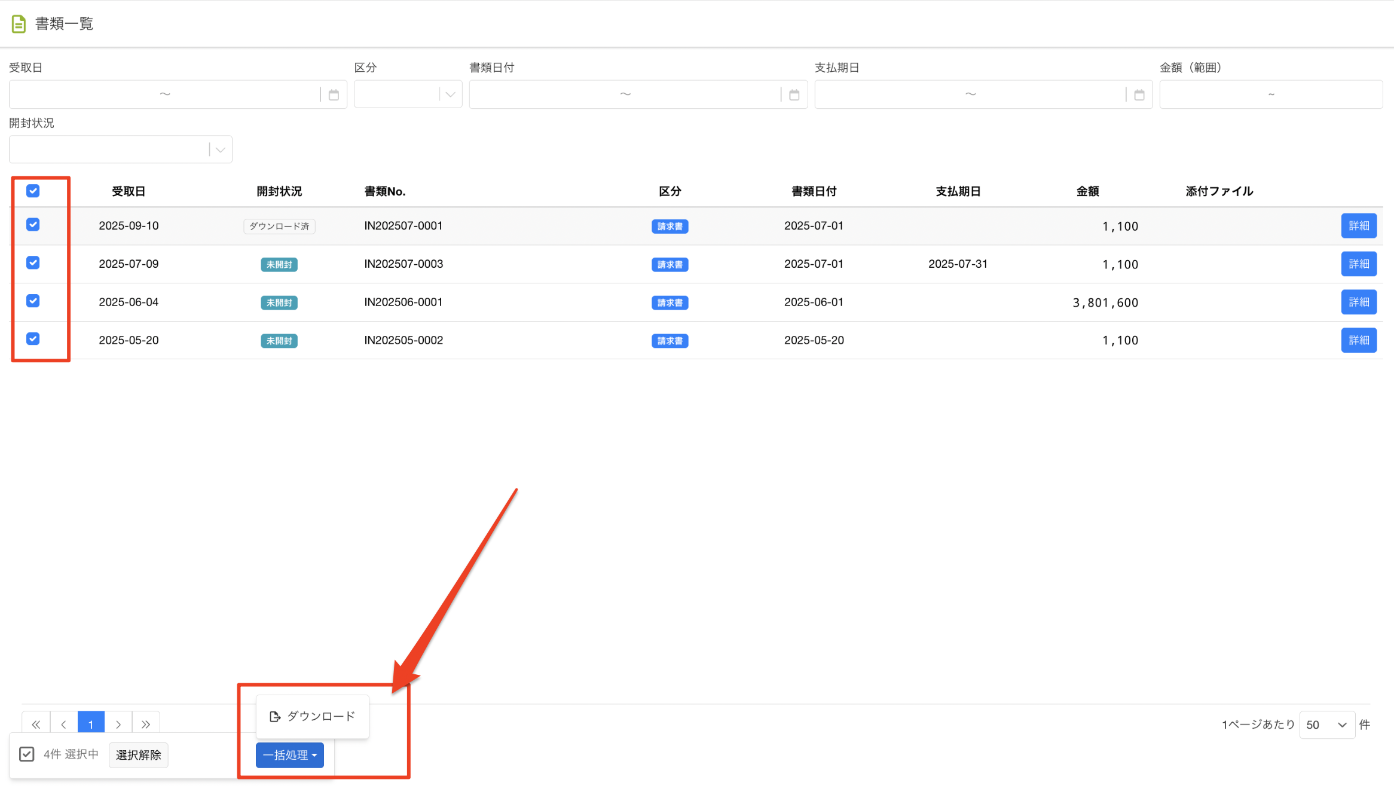Screen dimensions: 1394x807
Task: Click the 書類日付 column header
Action: 814,191
